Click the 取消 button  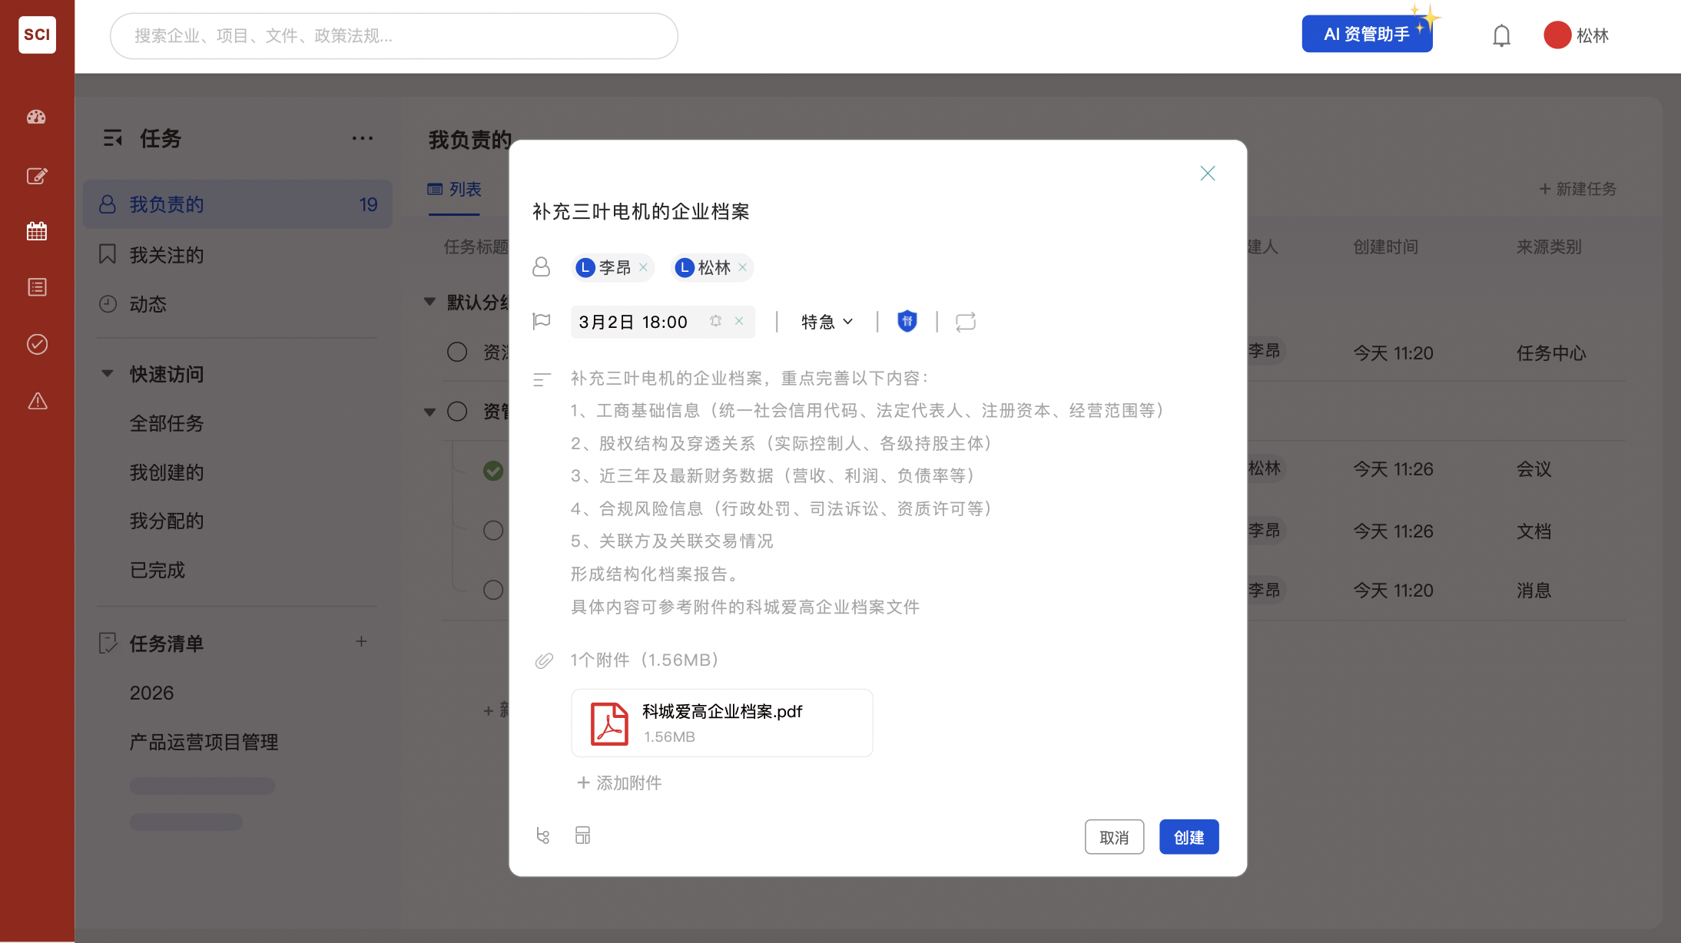(1114, 837)
